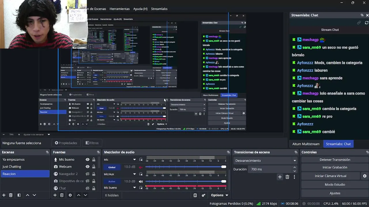Show the Navegador 2 source

click(87, 174)
